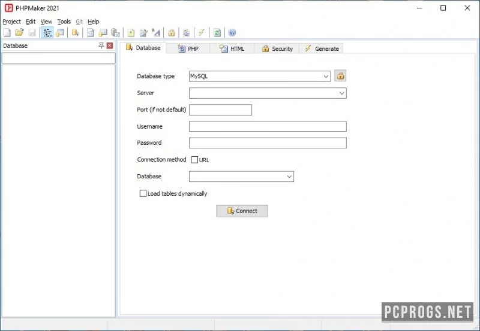The width and height of the screenshot is (480, 331).
Task: Click the window with database cylinder toolbar icon
Action: [60, 32]
